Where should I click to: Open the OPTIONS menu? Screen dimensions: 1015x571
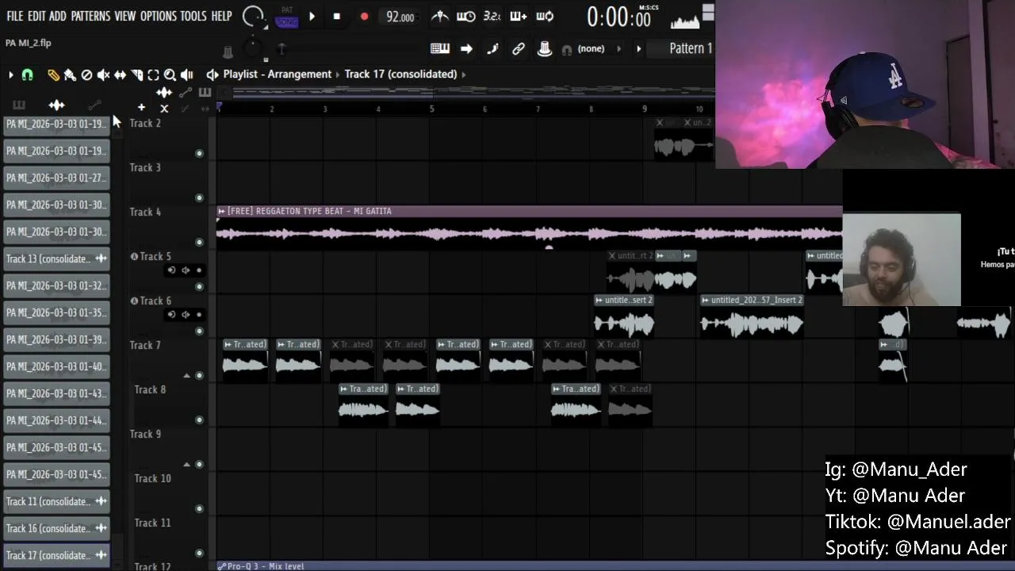[x=159, y=16]
